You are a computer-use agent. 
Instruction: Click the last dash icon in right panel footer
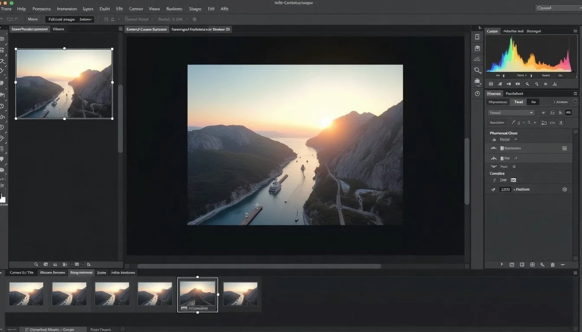[x=563, y=264]
